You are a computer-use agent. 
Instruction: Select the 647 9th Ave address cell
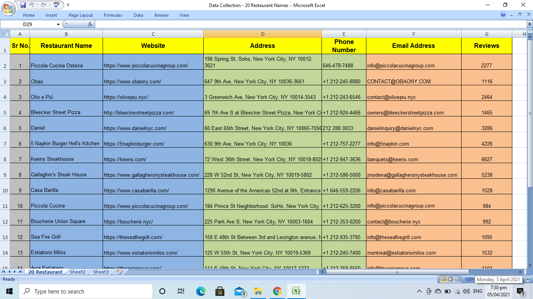coord(263,77)
